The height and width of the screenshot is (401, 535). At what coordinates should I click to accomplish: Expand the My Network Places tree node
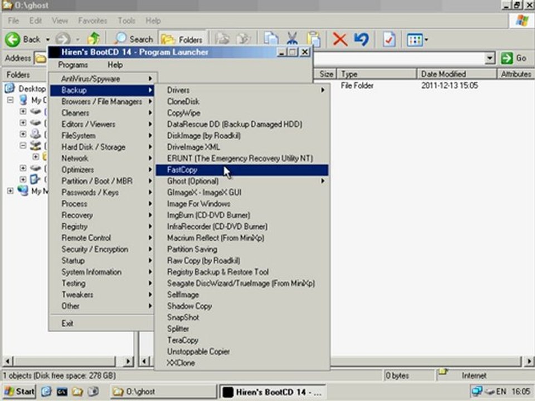pos(10,191)
